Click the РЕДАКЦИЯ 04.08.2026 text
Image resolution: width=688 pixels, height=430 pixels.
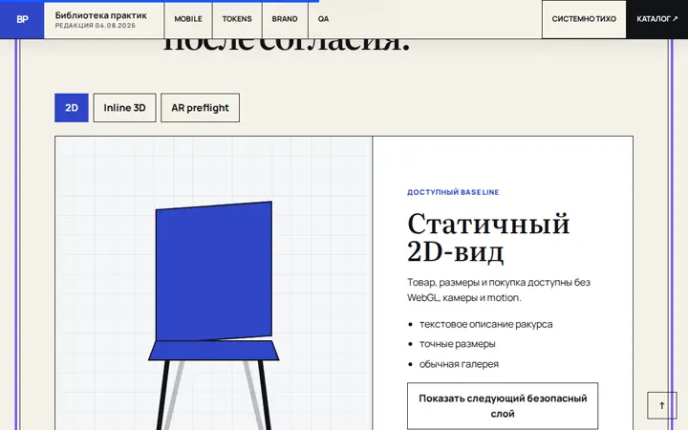(96, 26)
